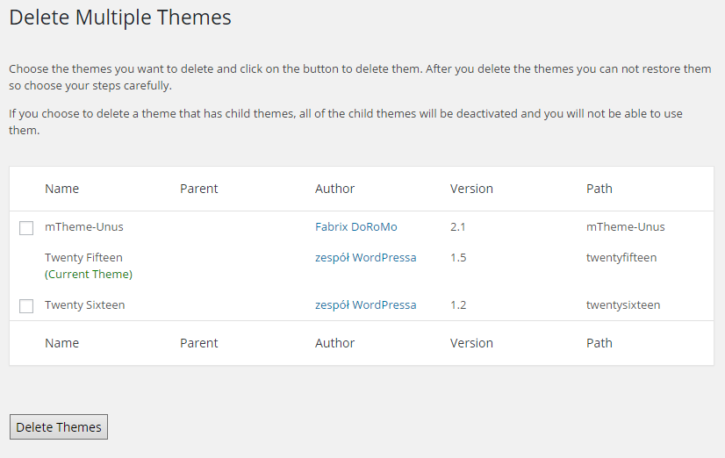Click the bottom Version footer header
This screenshot has width=725, height=458.
tap(471, 343)
